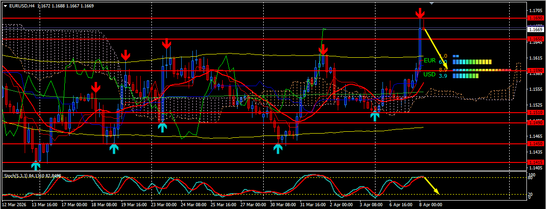This screenshot has height=209, width=546.
Task: Click the cyan buy arrow near 30 Mar
Action: pos(278,149)
